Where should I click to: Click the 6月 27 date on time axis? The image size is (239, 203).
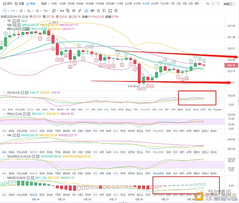click(113, 199)
